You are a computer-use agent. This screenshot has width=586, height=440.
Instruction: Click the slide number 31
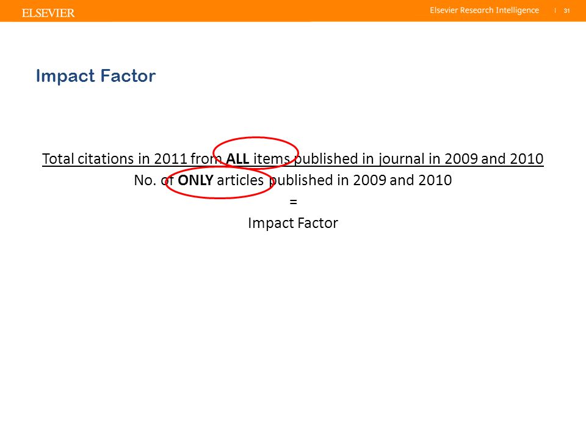pos(566,11)
